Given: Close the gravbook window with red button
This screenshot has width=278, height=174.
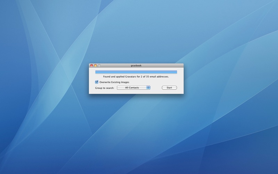Looking at the screenshot, I should point(92,65).
